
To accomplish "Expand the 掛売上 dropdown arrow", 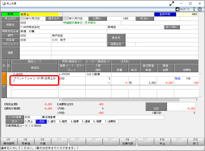I will [61, 14].
